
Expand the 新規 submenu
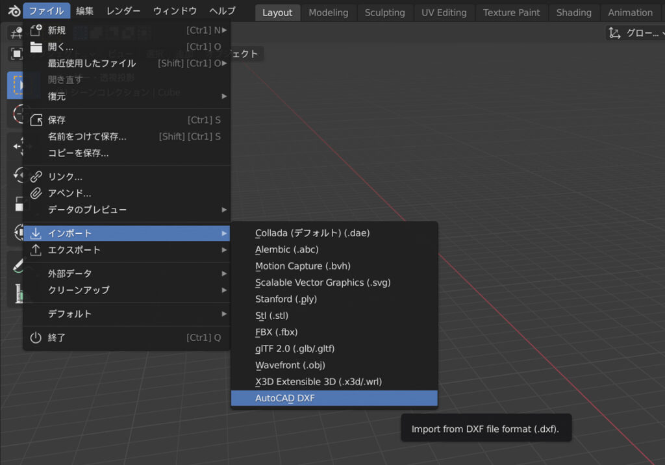[x=127, y=30]
